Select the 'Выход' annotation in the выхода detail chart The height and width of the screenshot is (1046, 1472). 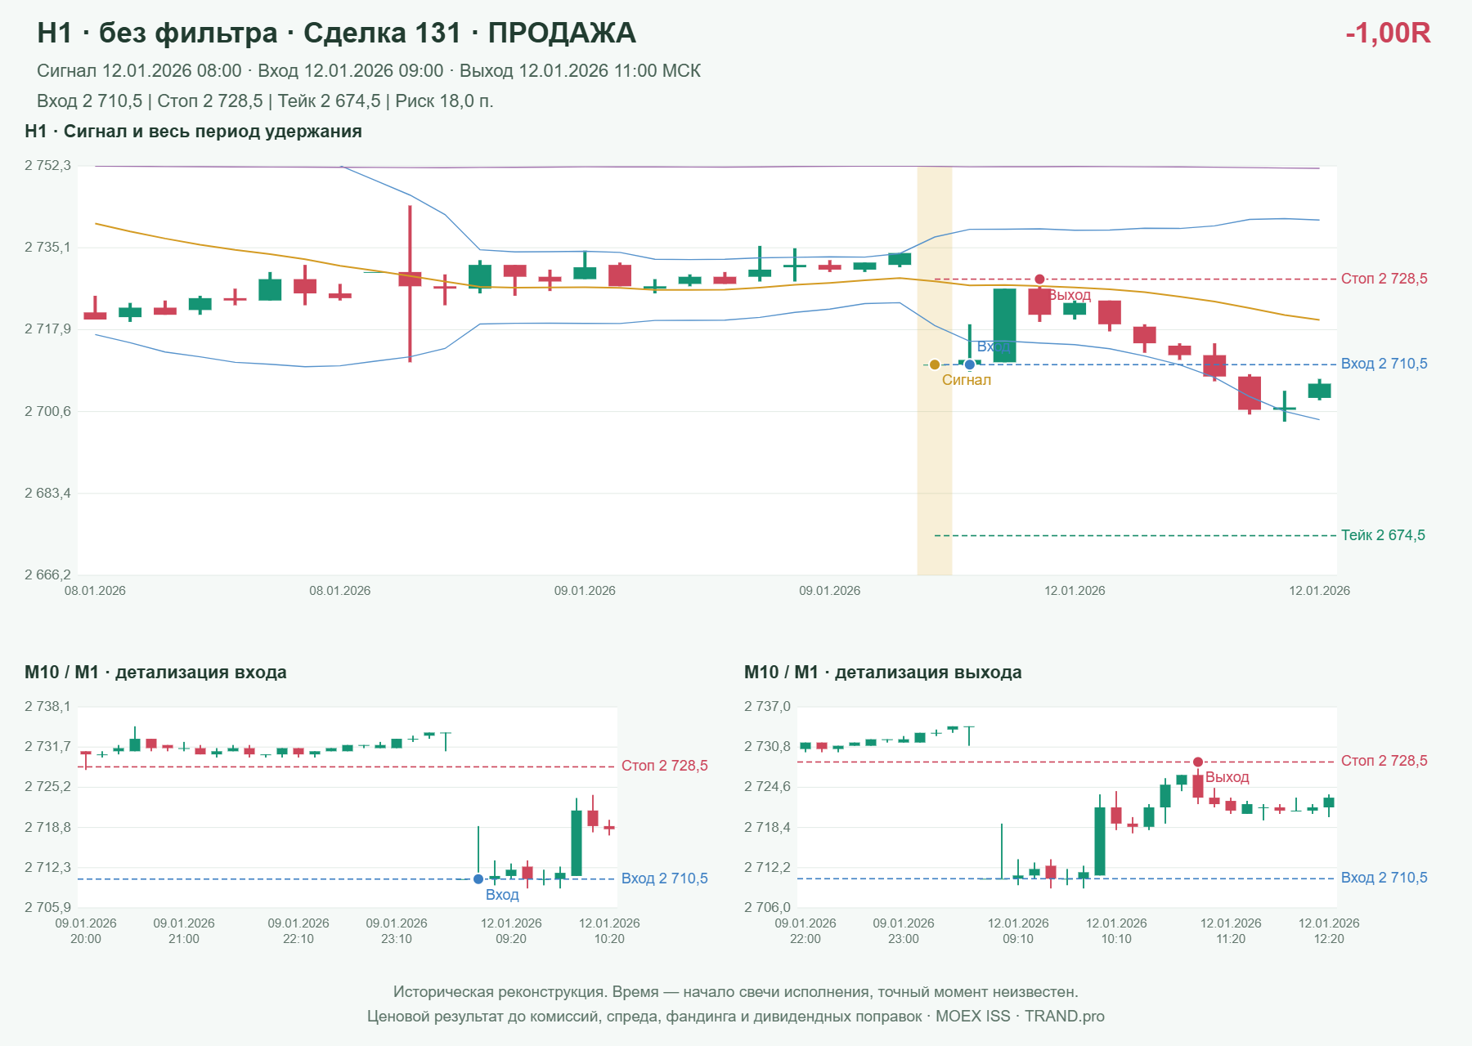(1227, 777)
